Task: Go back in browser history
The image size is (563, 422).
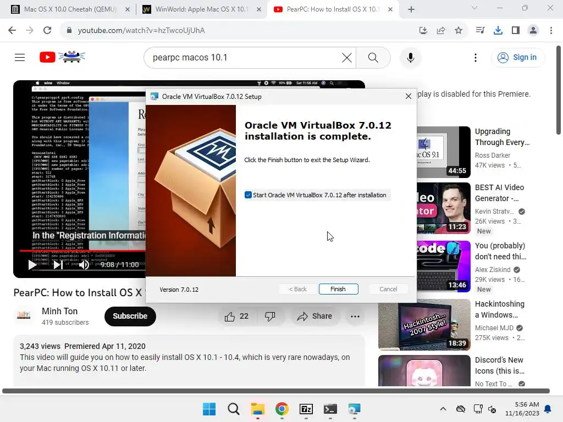Action: click(12, 30)
